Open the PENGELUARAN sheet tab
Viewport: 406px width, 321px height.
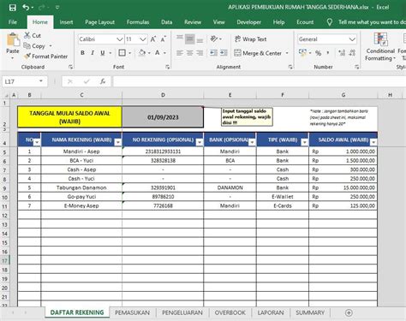click(x=182, y=312)
